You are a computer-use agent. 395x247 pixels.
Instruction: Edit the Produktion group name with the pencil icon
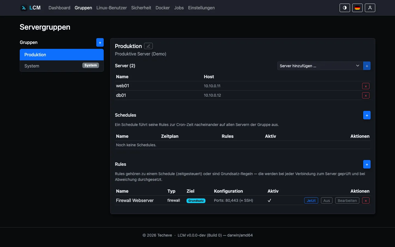148,46
